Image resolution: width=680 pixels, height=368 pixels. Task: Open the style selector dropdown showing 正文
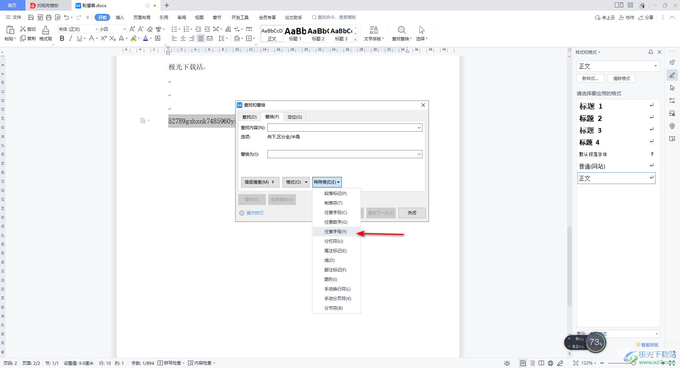click(618, 66)
